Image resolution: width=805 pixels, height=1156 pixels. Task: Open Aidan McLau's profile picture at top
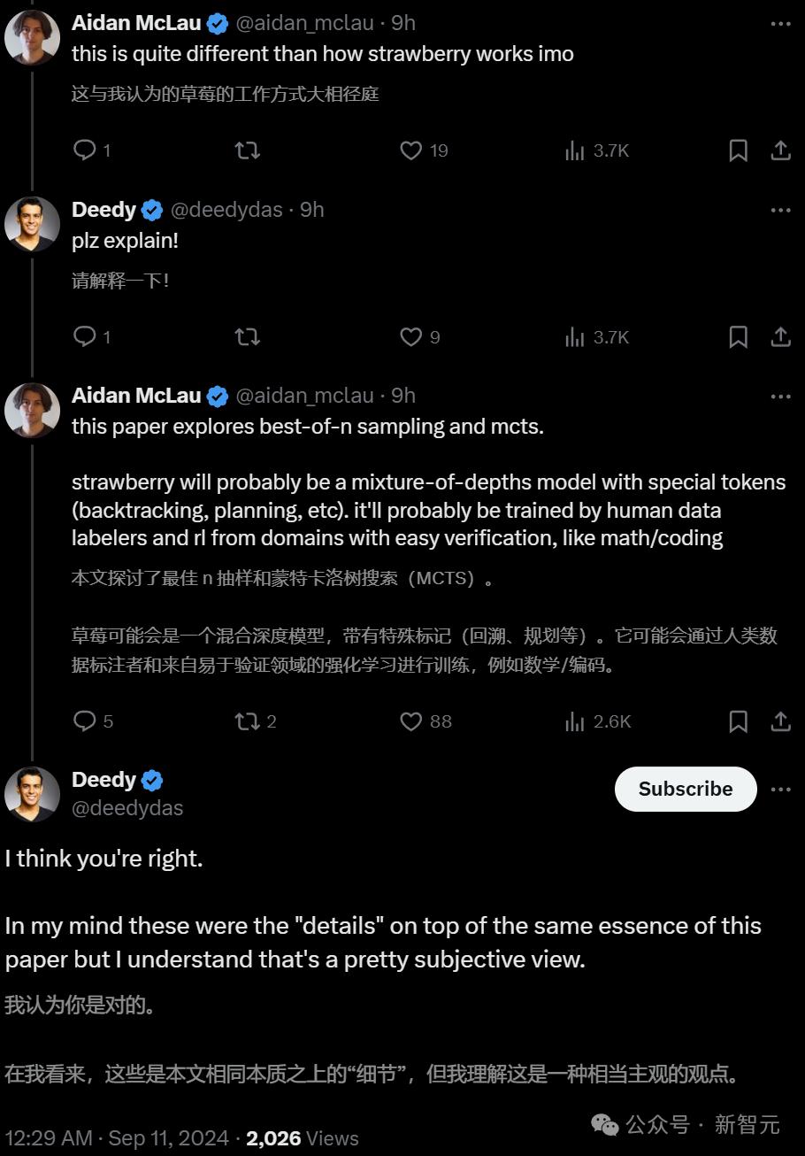click(33, 36)
